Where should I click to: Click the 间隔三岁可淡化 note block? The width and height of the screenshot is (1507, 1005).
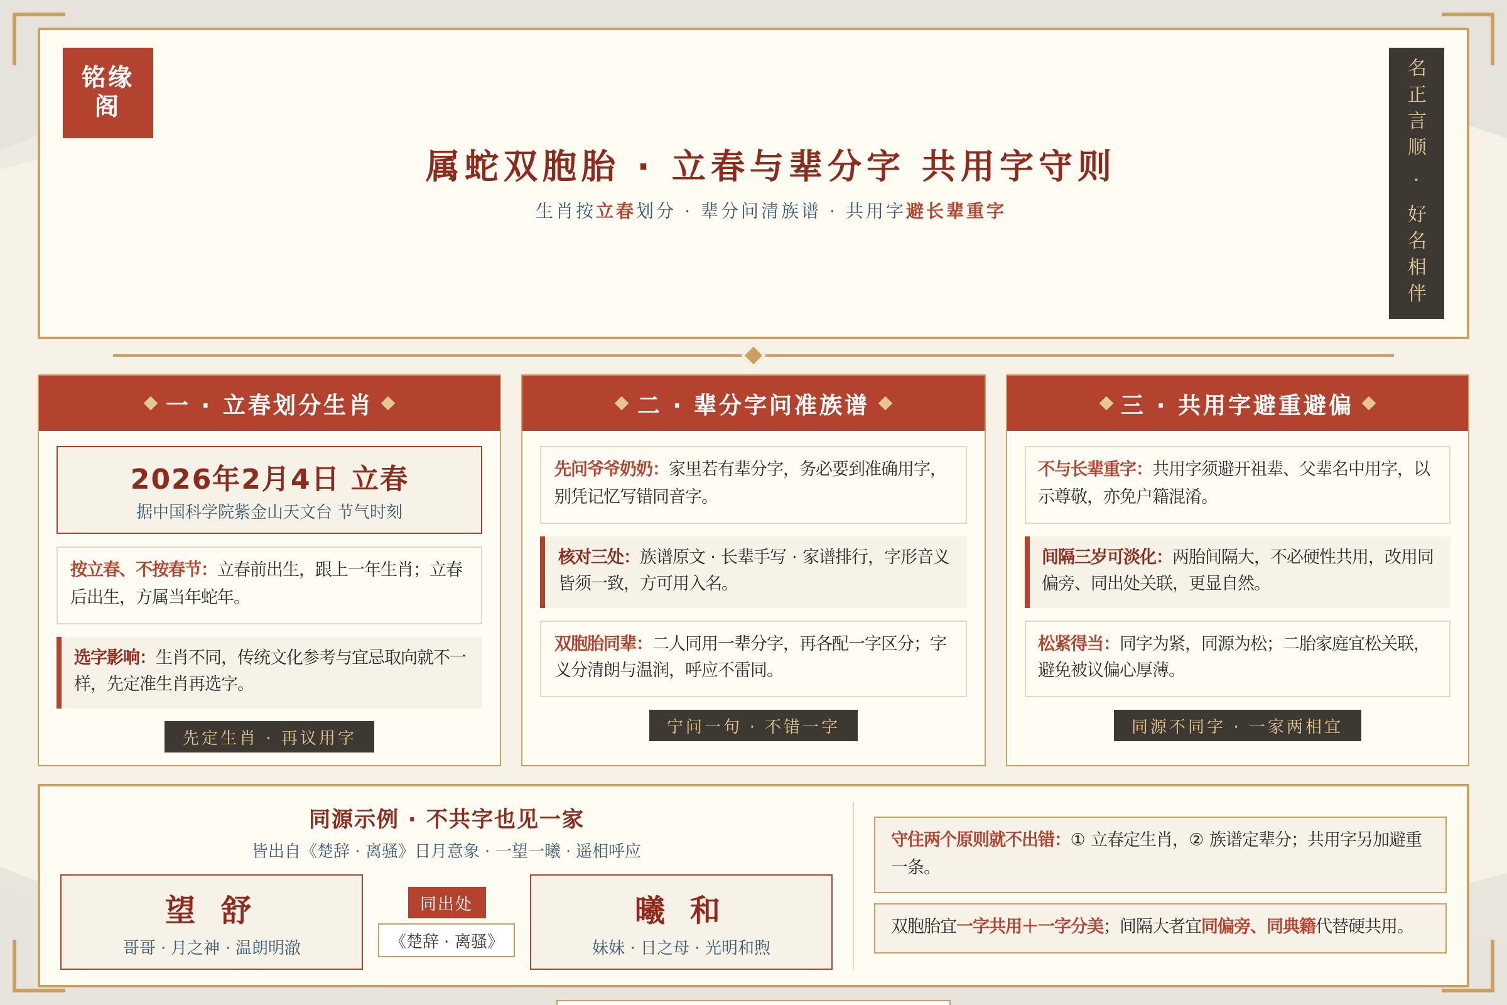coord(1237,572)
